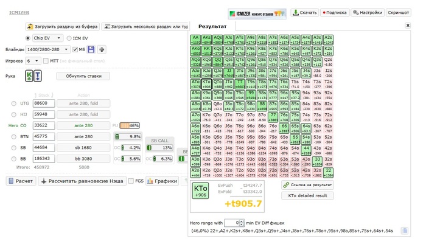Select BTN as hero radio button
The width and height of the screenshot is (426, 244).
click(14, 137)
